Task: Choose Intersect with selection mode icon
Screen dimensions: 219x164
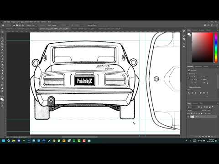Action: click(x=23, y=26)
